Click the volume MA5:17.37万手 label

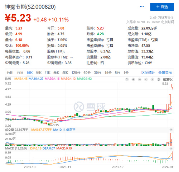pyautogui.click(x=42, y=130)
